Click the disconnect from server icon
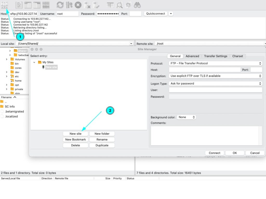Screen dimensions: 266x199 click(87, 5)
